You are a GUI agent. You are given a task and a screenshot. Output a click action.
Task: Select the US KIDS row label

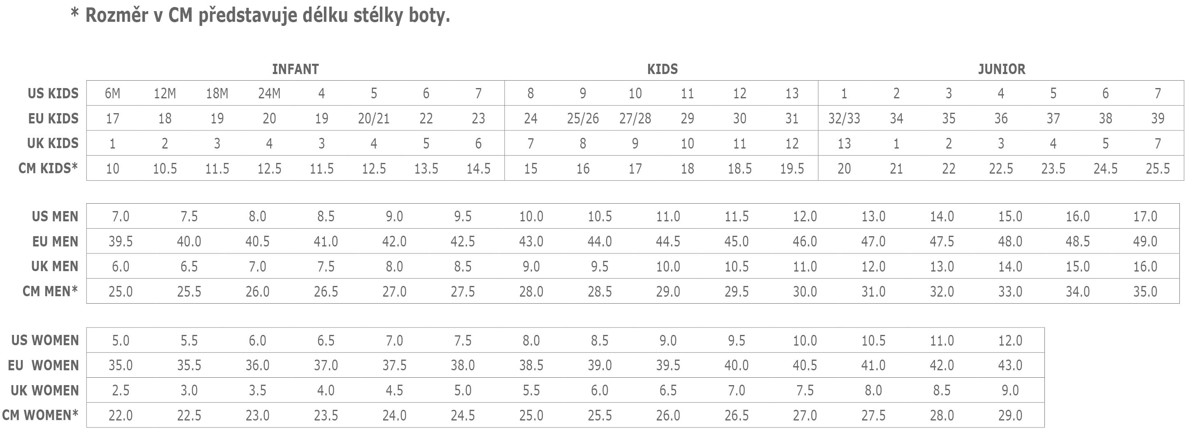tap(53, 93)
